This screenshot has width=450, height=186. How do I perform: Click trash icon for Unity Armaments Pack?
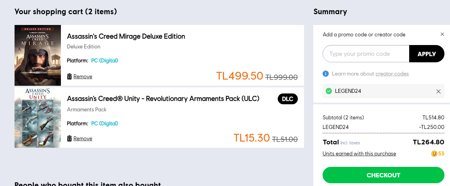tap(70, 138)
